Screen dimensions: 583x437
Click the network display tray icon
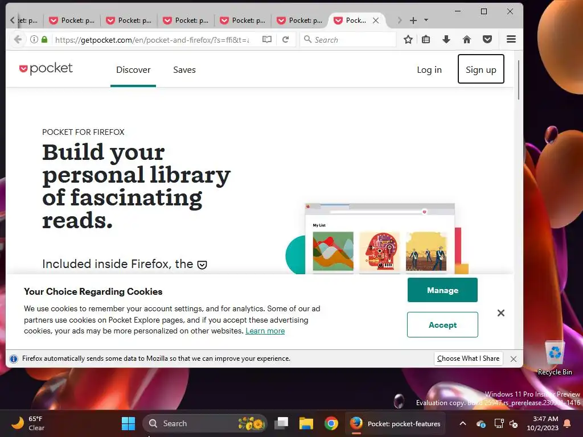(499, 423)
